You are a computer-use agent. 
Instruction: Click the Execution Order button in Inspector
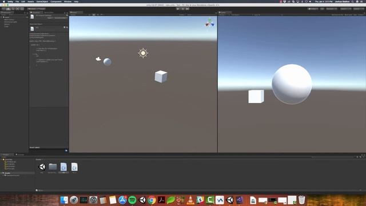(x=60, y=18)
